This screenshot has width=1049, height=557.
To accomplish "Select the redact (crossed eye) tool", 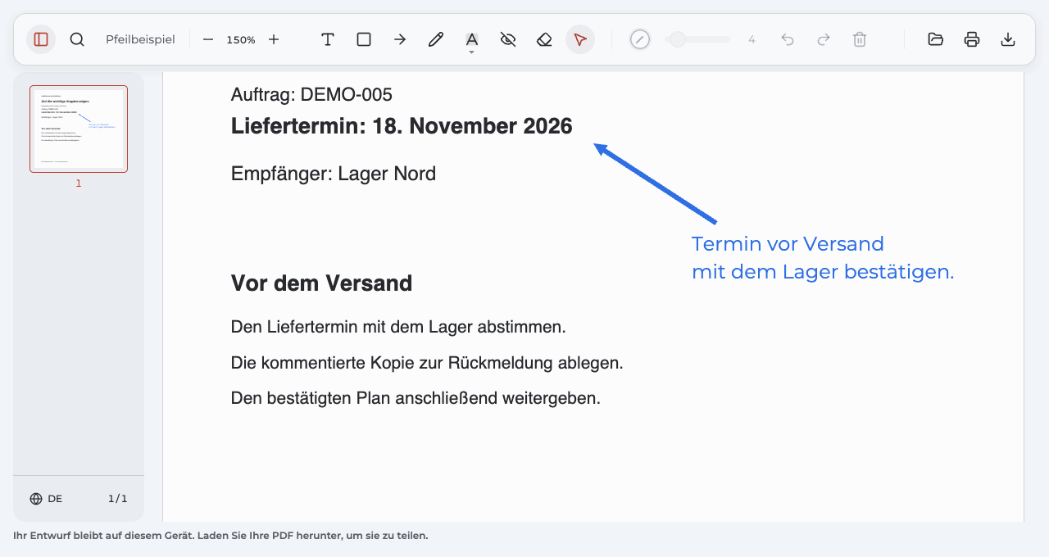I will pos(508,39).
